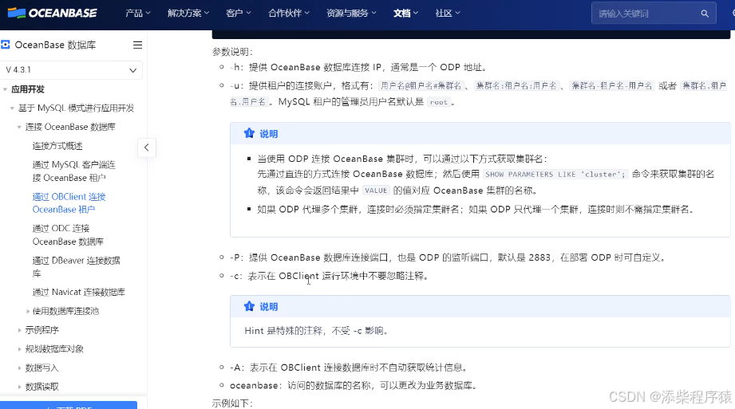
Task: Click the VALUE inline code
Action: tap(376, 191)
